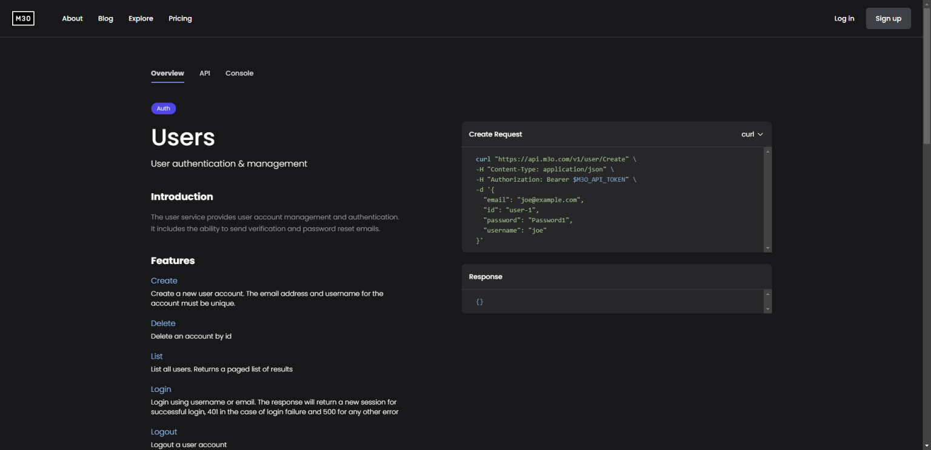Image resolution: width=931 pixels, height=450 pixels.
Task: Click the Sign up button
Action: (x=888, y=18)
